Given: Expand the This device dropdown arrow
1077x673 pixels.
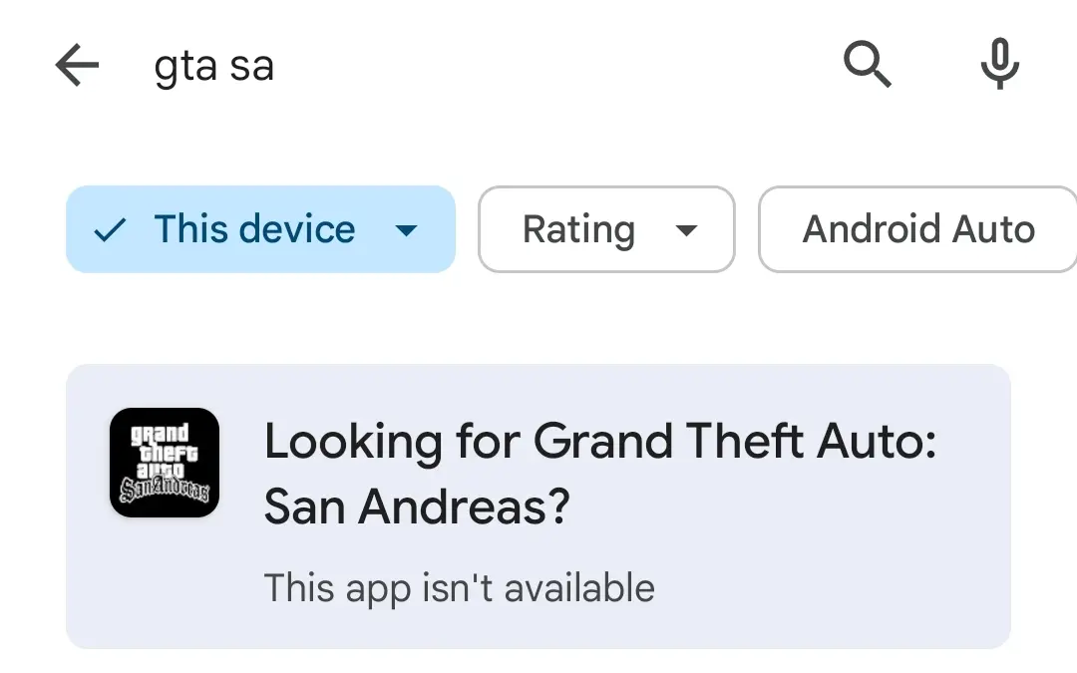Looking at the screenshot, I should (x=407, y=230).
